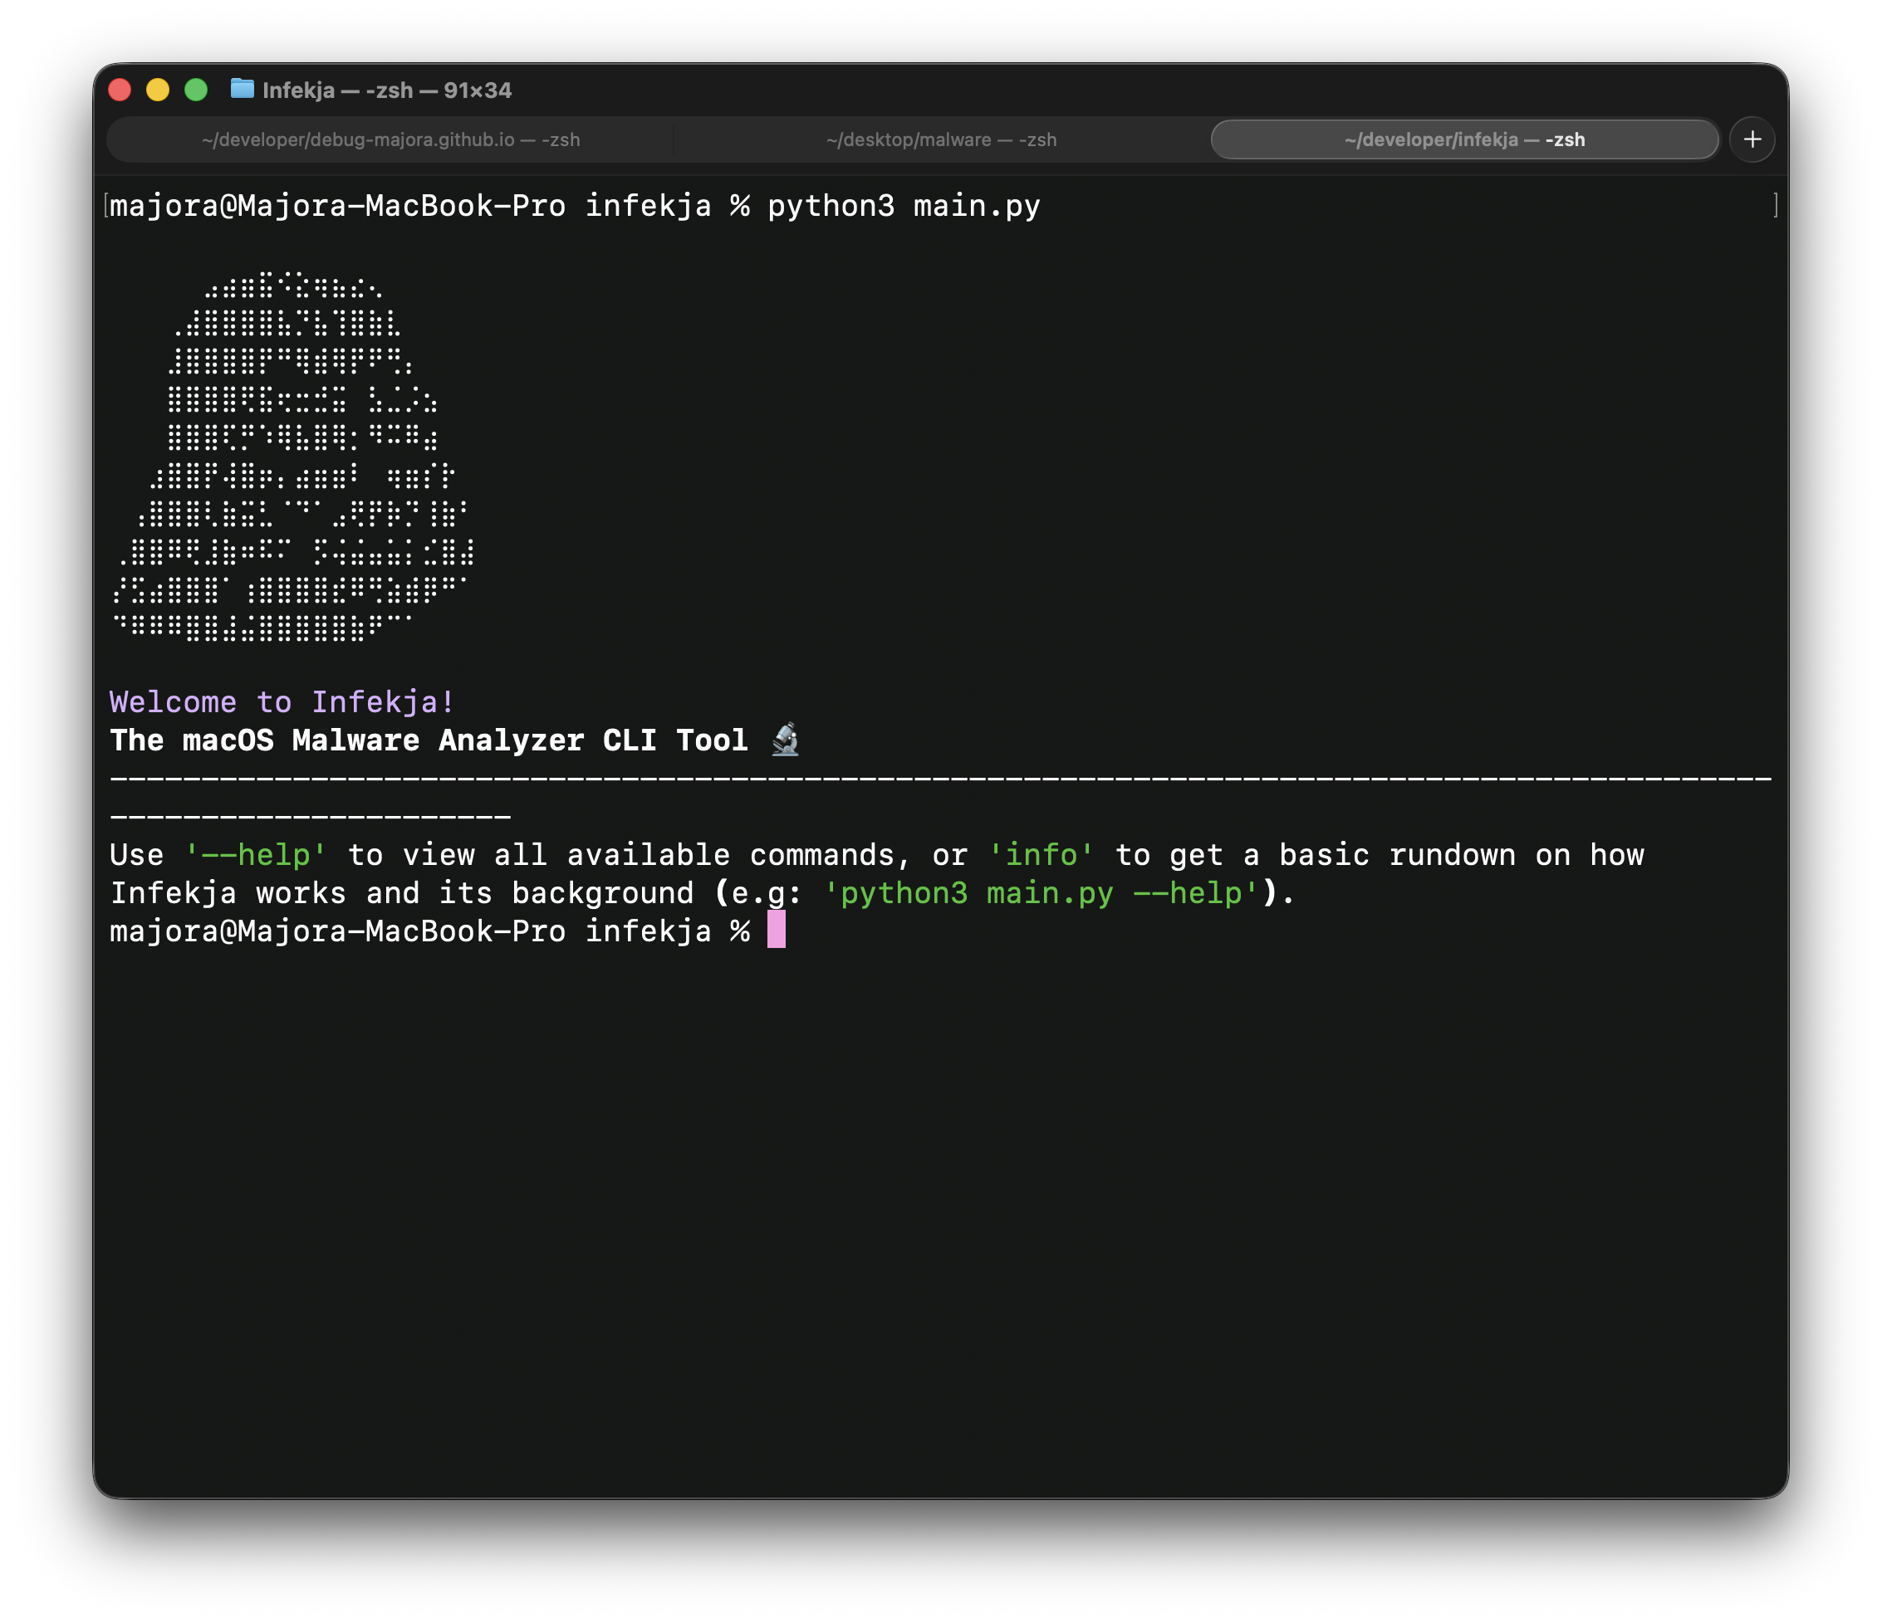
Task: Open a new terminal tab with the plus icon
Action: pos(1752,139)
